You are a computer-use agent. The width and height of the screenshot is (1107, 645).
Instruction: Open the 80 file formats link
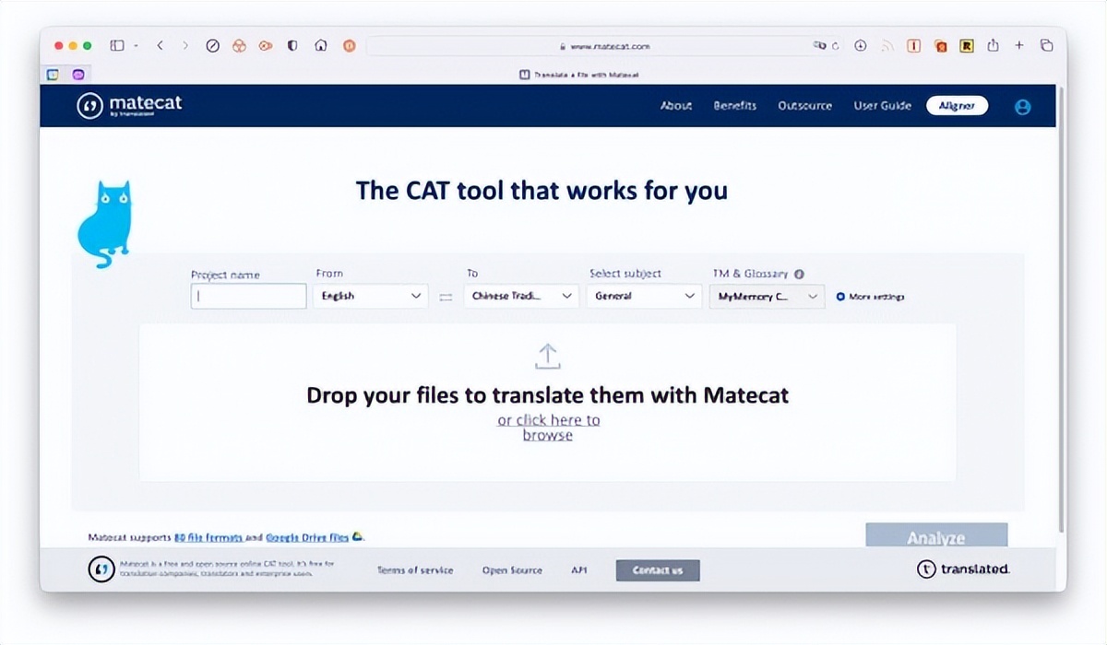tap(208, 537)
